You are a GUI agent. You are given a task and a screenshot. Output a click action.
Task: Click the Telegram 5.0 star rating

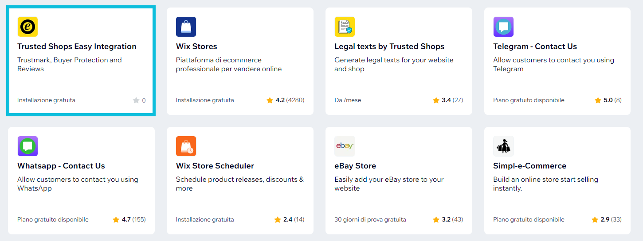click(608, 100)
